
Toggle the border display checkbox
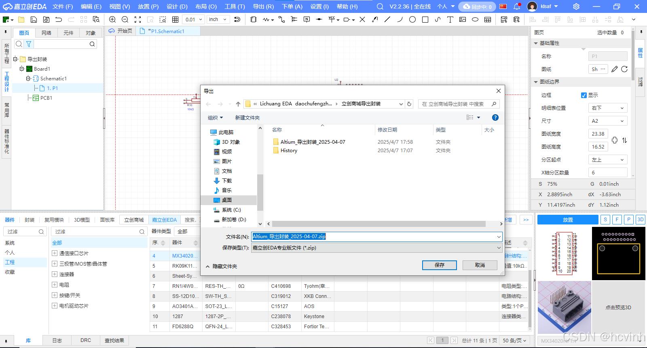point(584,95)
